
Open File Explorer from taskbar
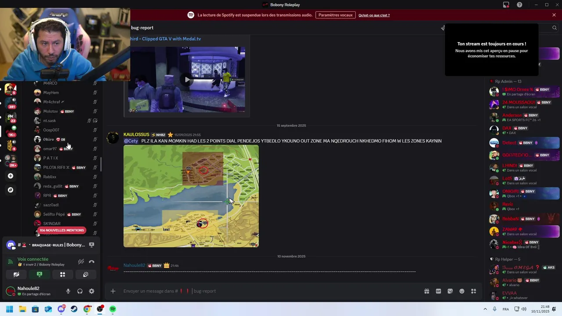click(22, 309)
